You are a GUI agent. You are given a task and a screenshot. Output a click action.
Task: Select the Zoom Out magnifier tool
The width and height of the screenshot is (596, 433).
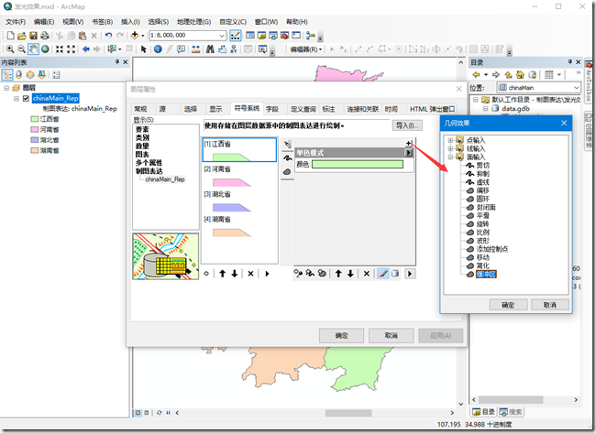click(22, 49)
